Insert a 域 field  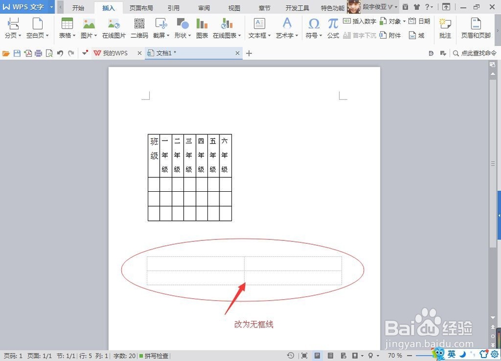click(417, 36)
